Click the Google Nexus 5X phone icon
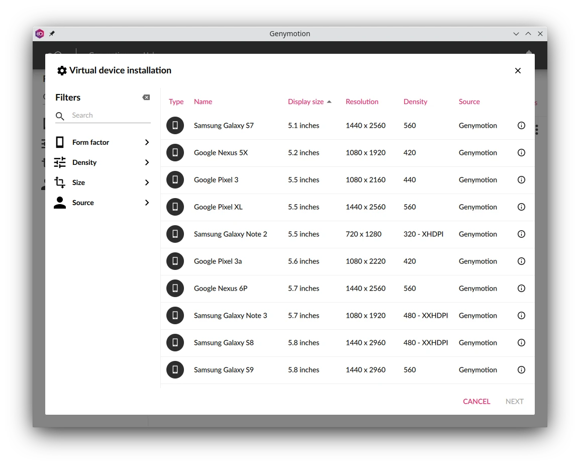The image size is (580, 466). (x=175, y=153)
